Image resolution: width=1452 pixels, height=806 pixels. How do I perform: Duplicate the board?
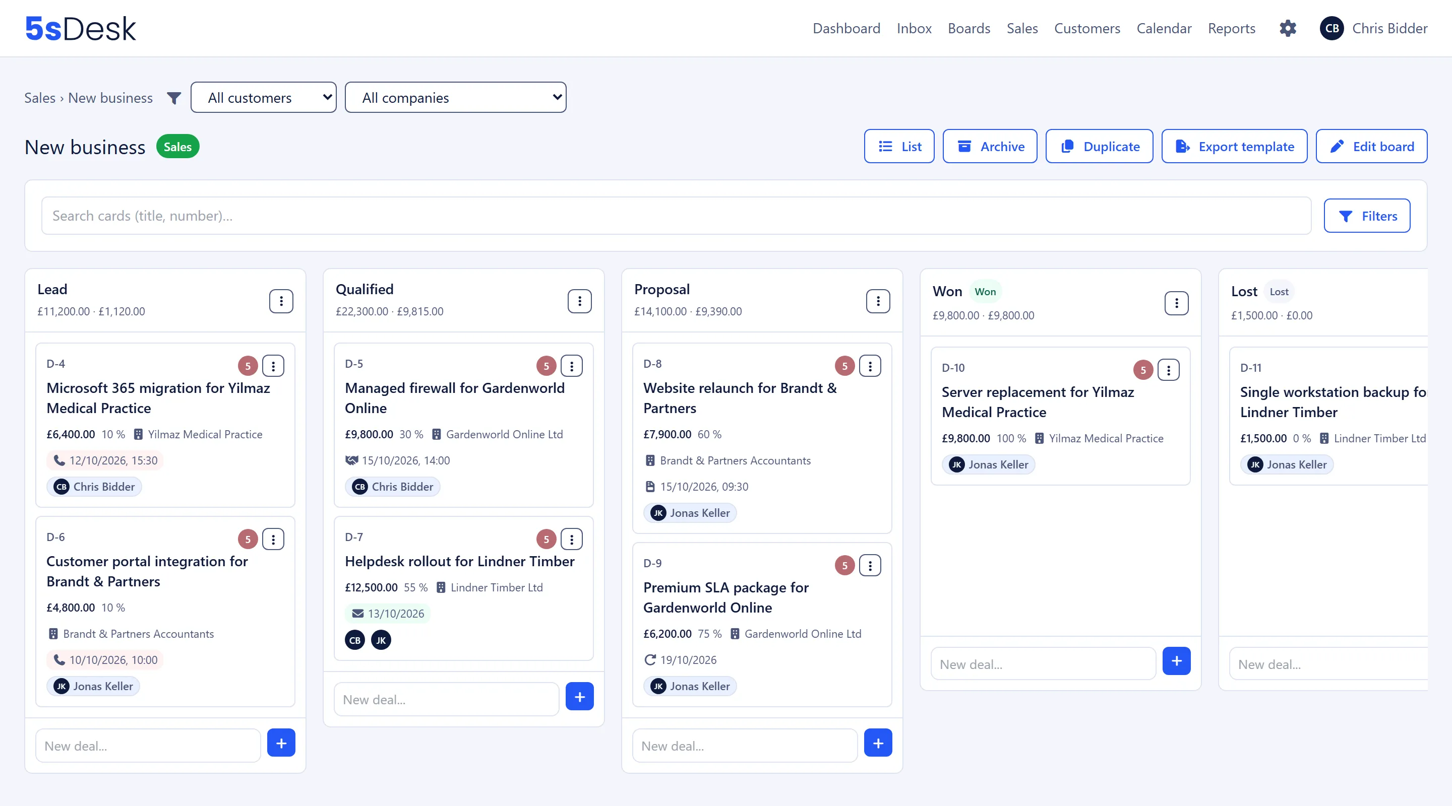(1099, 147)
